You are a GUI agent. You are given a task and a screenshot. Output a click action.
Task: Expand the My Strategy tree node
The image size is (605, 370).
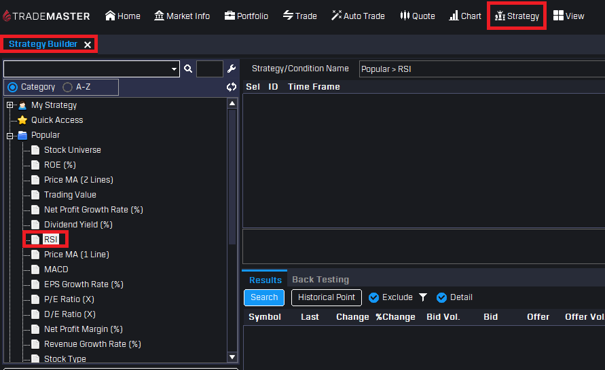point(10,105)
